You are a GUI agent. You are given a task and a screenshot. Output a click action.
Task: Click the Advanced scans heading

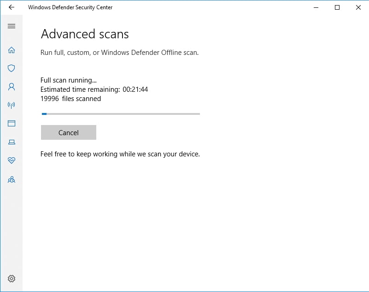tap(85, 34)
